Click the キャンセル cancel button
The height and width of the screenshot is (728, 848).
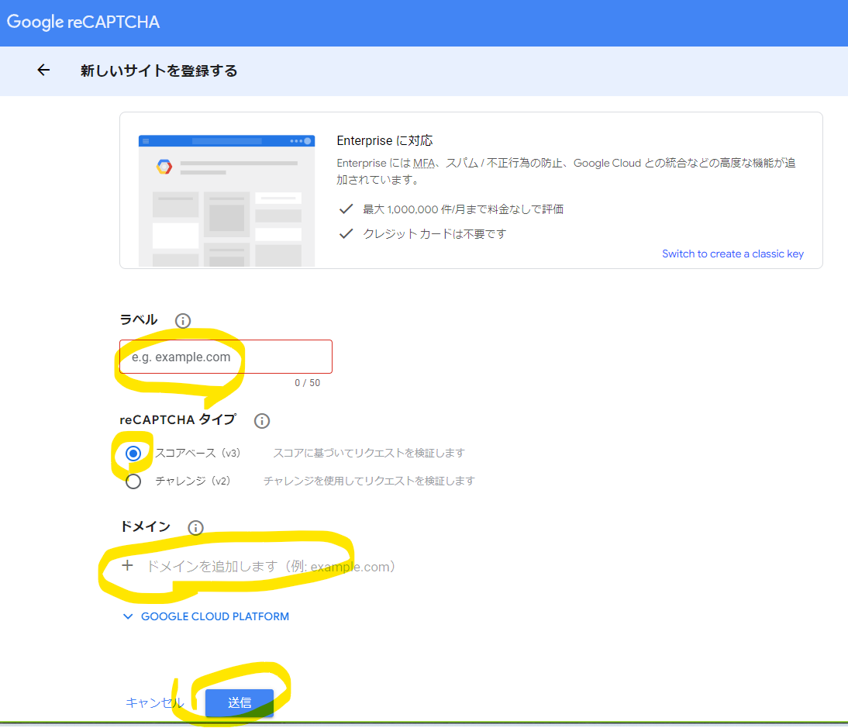click(155, 702)
